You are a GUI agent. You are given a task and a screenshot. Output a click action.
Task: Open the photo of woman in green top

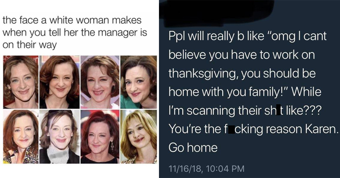[x=139, y=82]
